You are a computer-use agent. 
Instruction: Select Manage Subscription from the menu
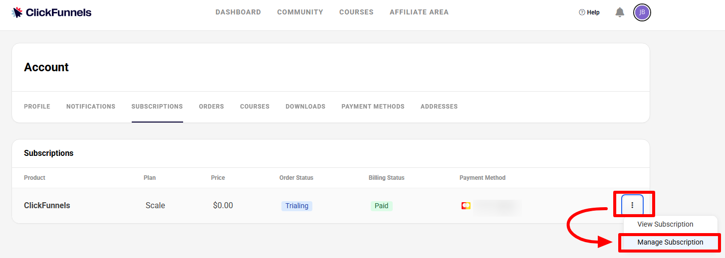pos(670,243)
